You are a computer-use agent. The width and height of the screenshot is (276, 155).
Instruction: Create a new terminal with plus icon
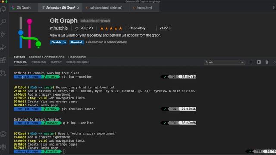(x=251, y=62)
